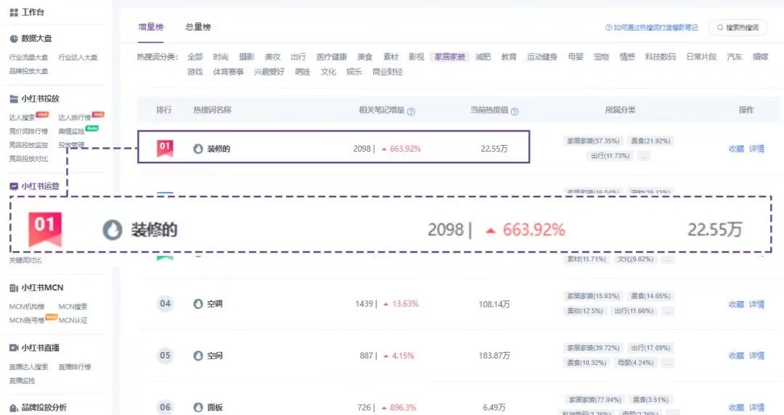This screenshot has height=415, width=784.
Task: Click the 小红书运营 chart icon
Action: (x=14, y=186)
